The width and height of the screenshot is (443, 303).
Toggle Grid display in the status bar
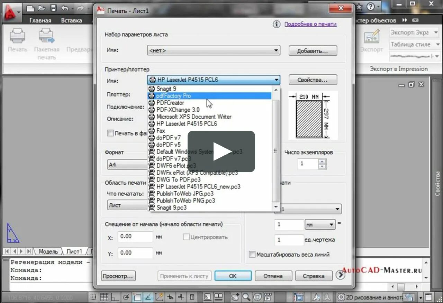point(104,297)
